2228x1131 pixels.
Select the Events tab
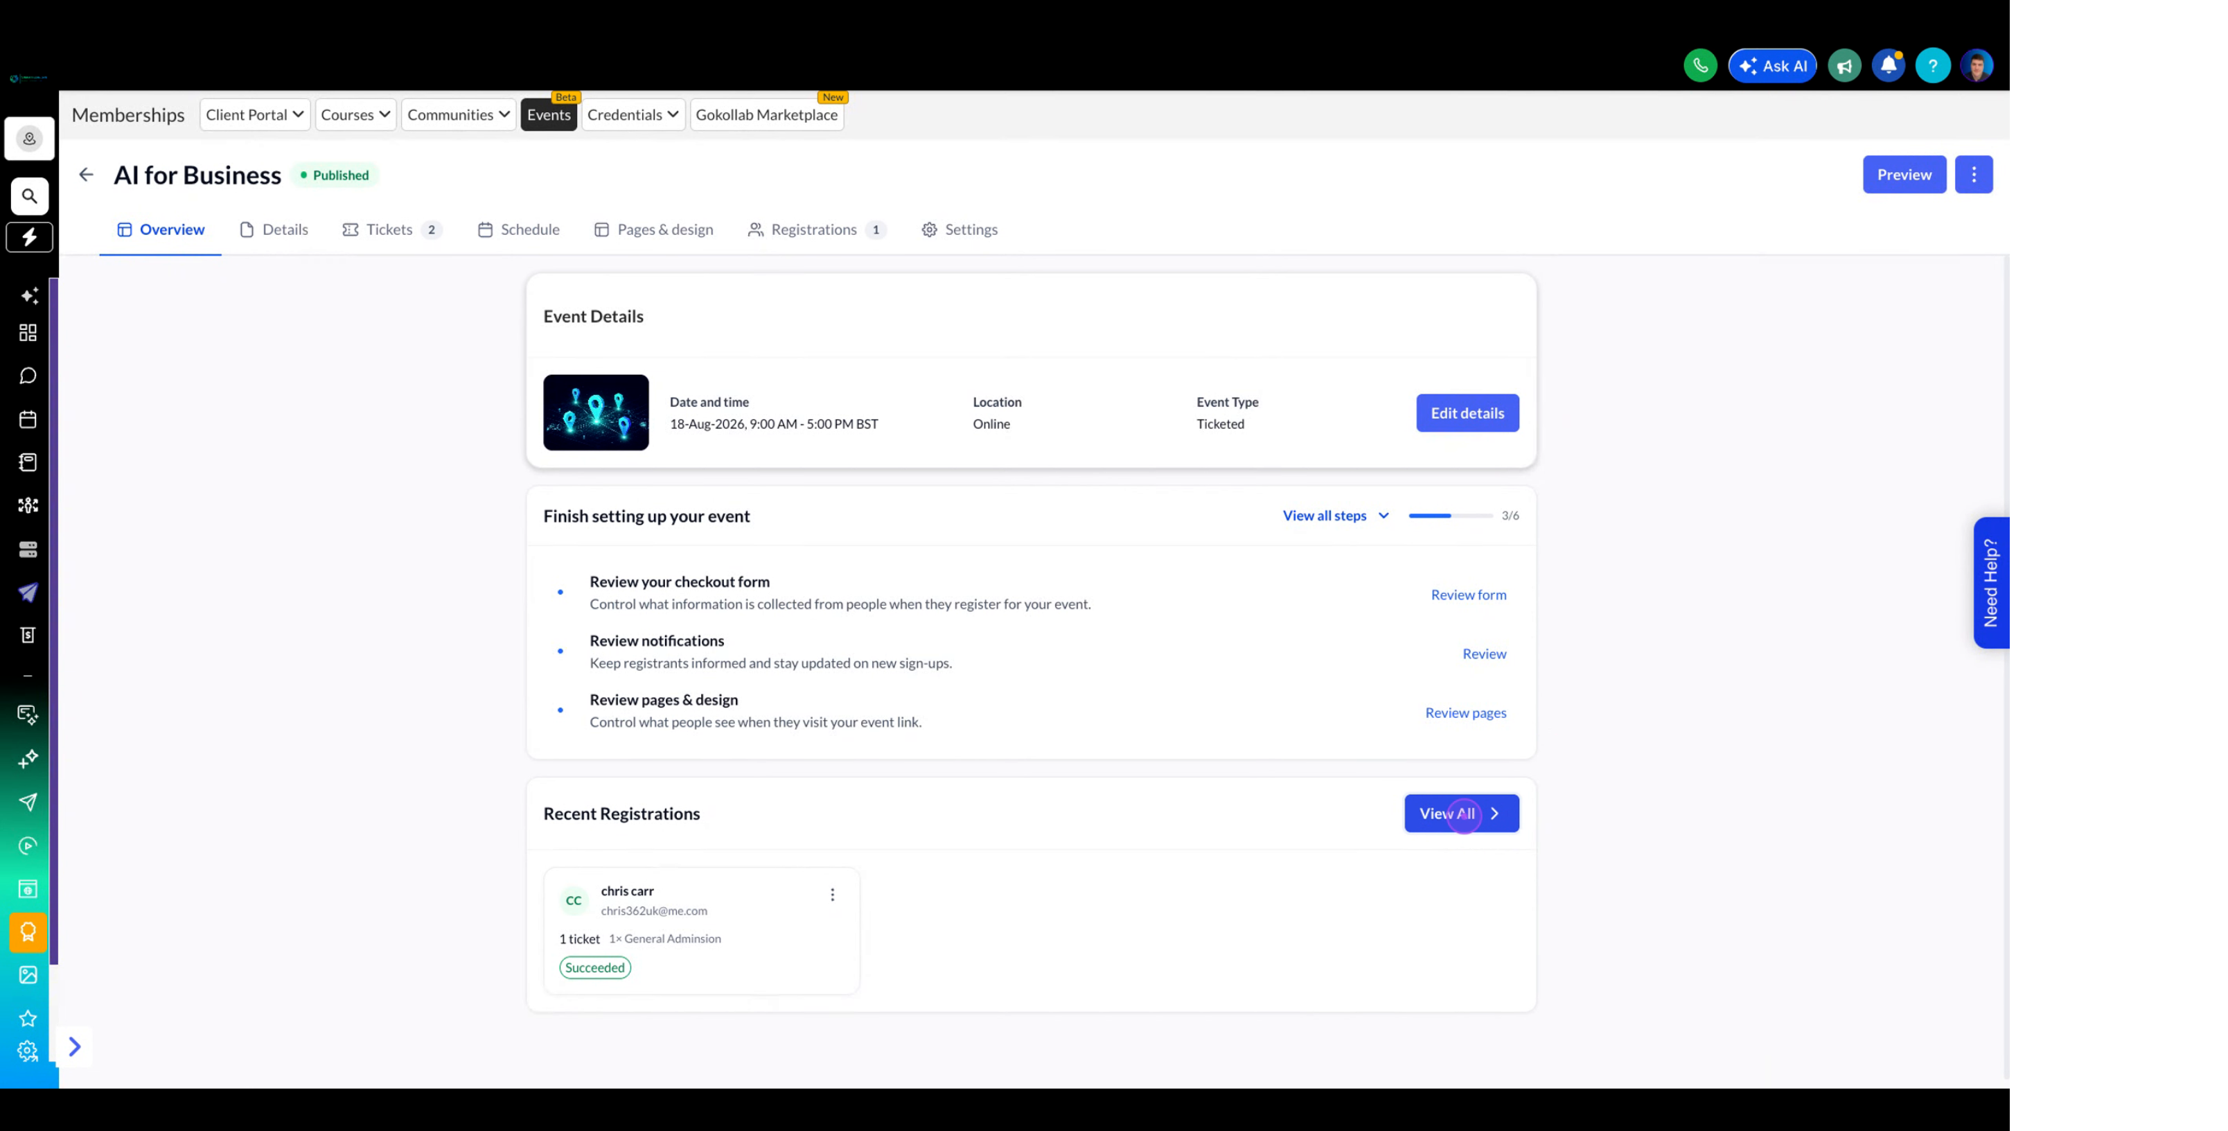point(549,114)
